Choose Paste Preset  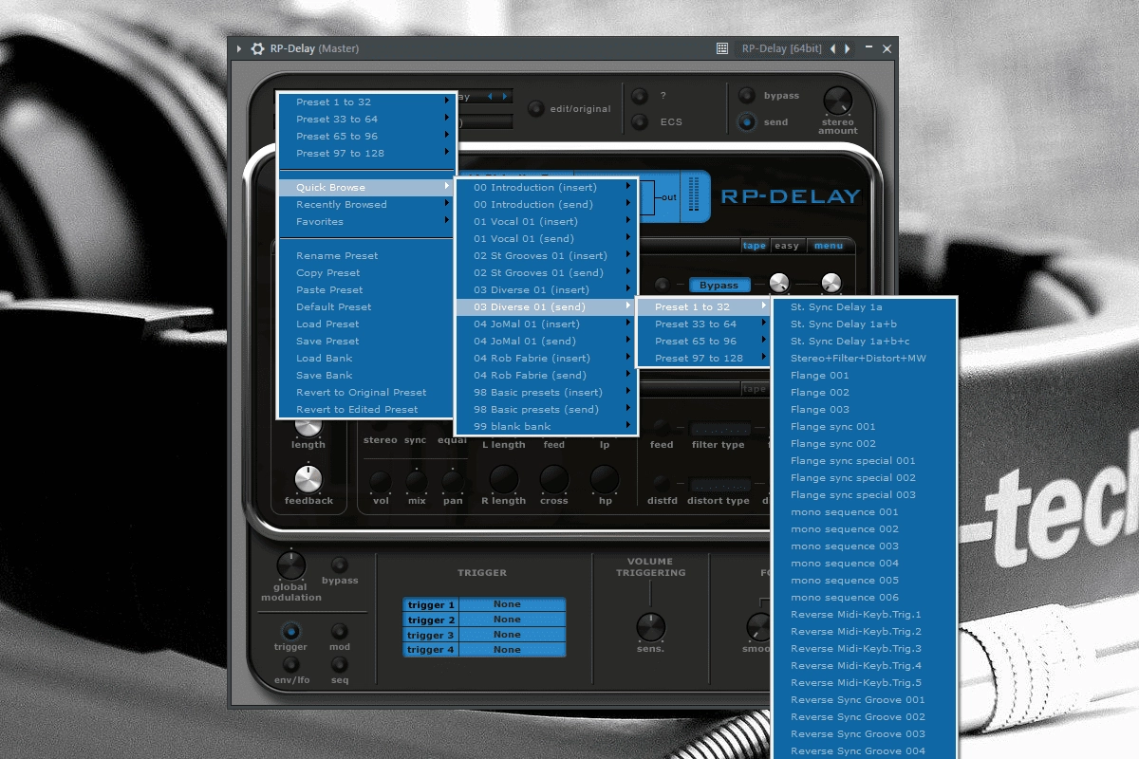pyautogui.click(x=366, y=289)
